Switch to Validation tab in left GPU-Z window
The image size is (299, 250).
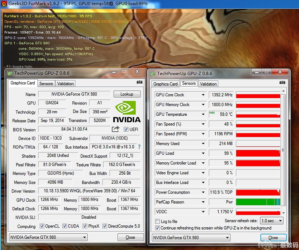(x=65, y=84)
